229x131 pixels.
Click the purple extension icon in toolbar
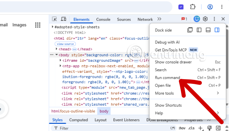[x=181, y=7]
